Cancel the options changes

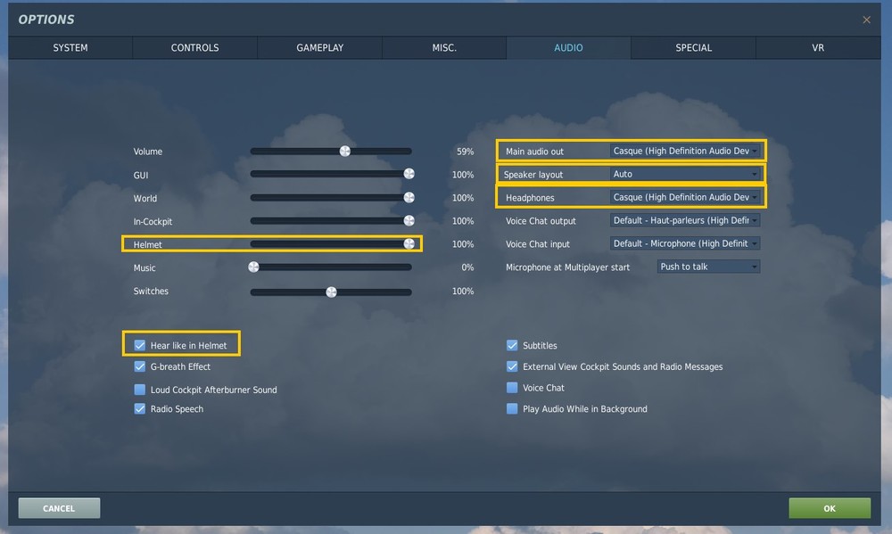pos(58,507)
